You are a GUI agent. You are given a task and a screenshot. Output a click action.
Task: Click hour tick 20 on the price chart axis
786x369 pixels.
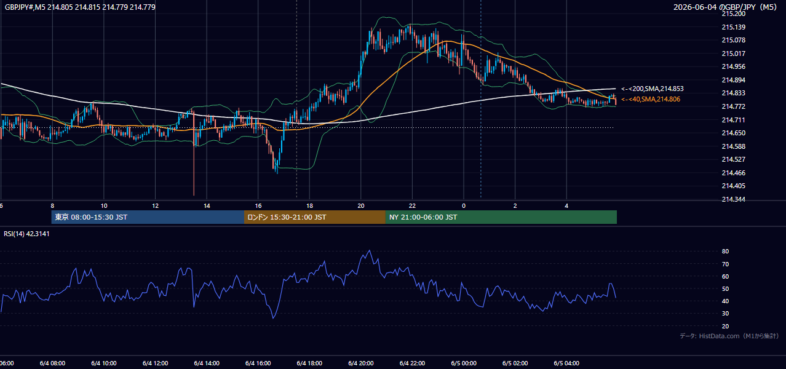pos(361,205)
